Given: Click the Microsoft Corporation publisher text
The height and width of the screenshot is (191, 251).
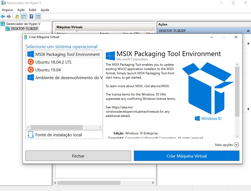Looking at the screenshot, I should [132, 59].
